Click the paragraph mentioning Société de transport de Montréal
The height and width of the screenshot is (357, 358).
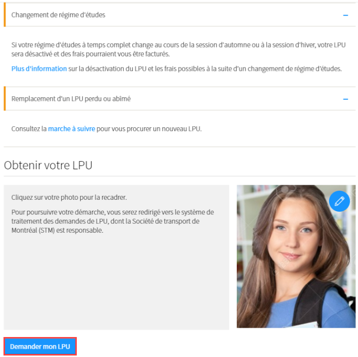click(x=113, y=221)
